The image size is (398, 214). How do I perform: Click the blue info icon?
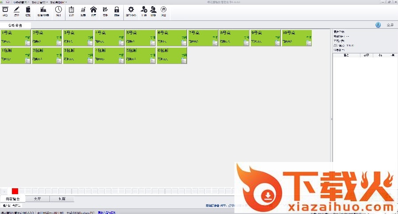click(378, 25)
